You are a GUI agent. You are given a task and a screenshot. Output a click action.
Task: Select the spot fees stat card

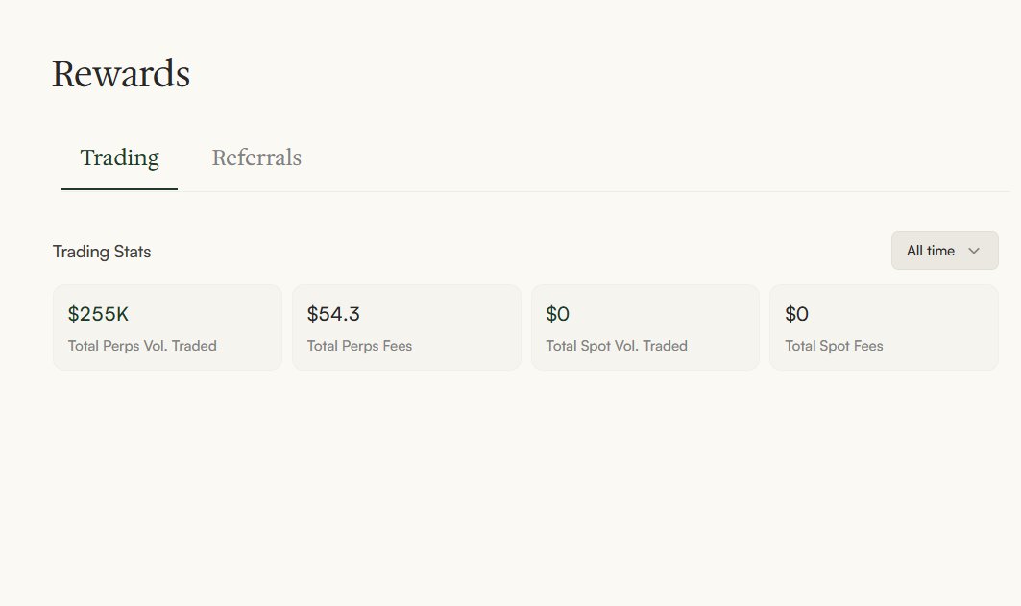[x=884, y=327]
